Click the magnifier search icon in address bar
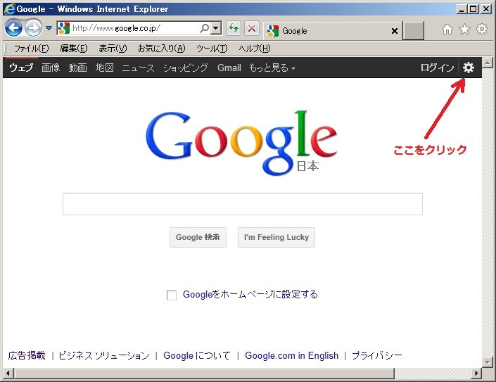This screenshot has width=496, height=382. (x=205, y=28)
